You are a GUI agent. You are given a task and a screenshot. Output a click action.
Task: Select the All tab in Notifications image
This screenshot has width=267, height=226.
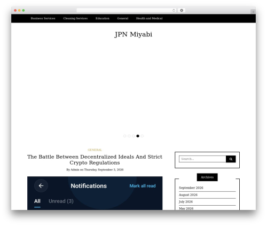tap(37, 201)
